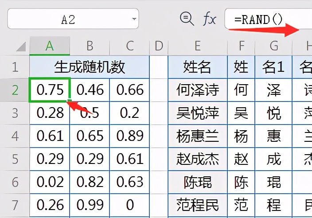Image resolution: width=312 pixels, height=218 pixels.
Task: Select surname cell 吴 in column F
Action: pos(241,113)
